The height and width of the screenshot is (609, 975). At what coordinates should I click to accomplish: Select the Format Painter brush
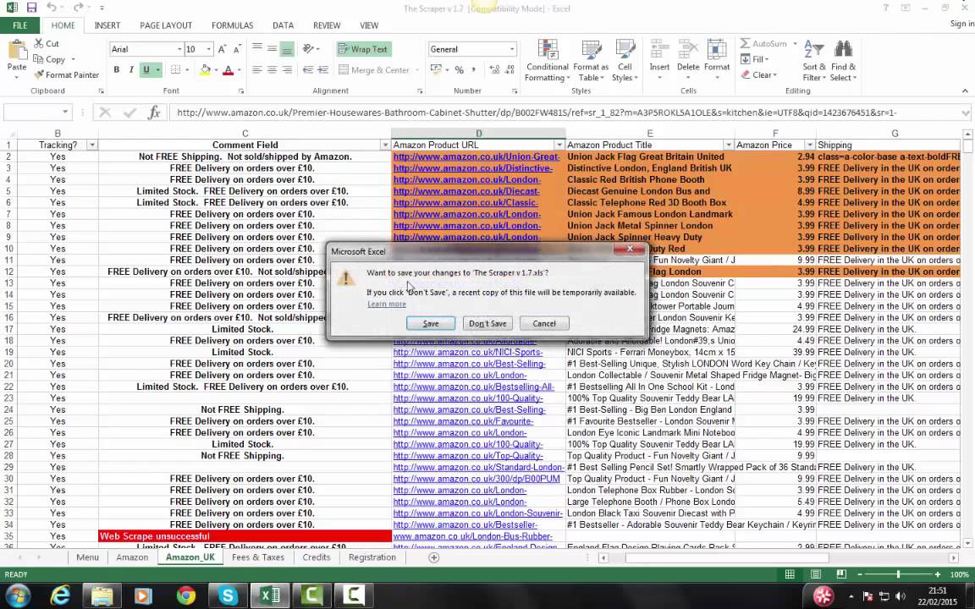click(39, 74)
